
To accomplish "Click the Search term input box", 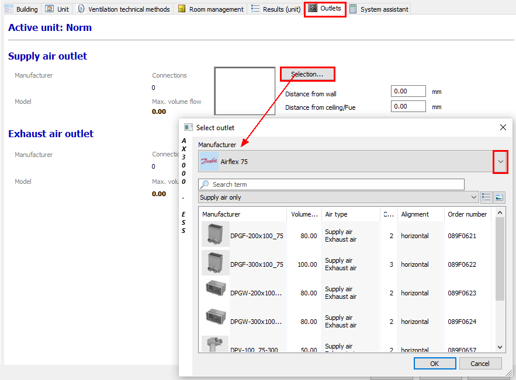I will [x=331, y=184].
